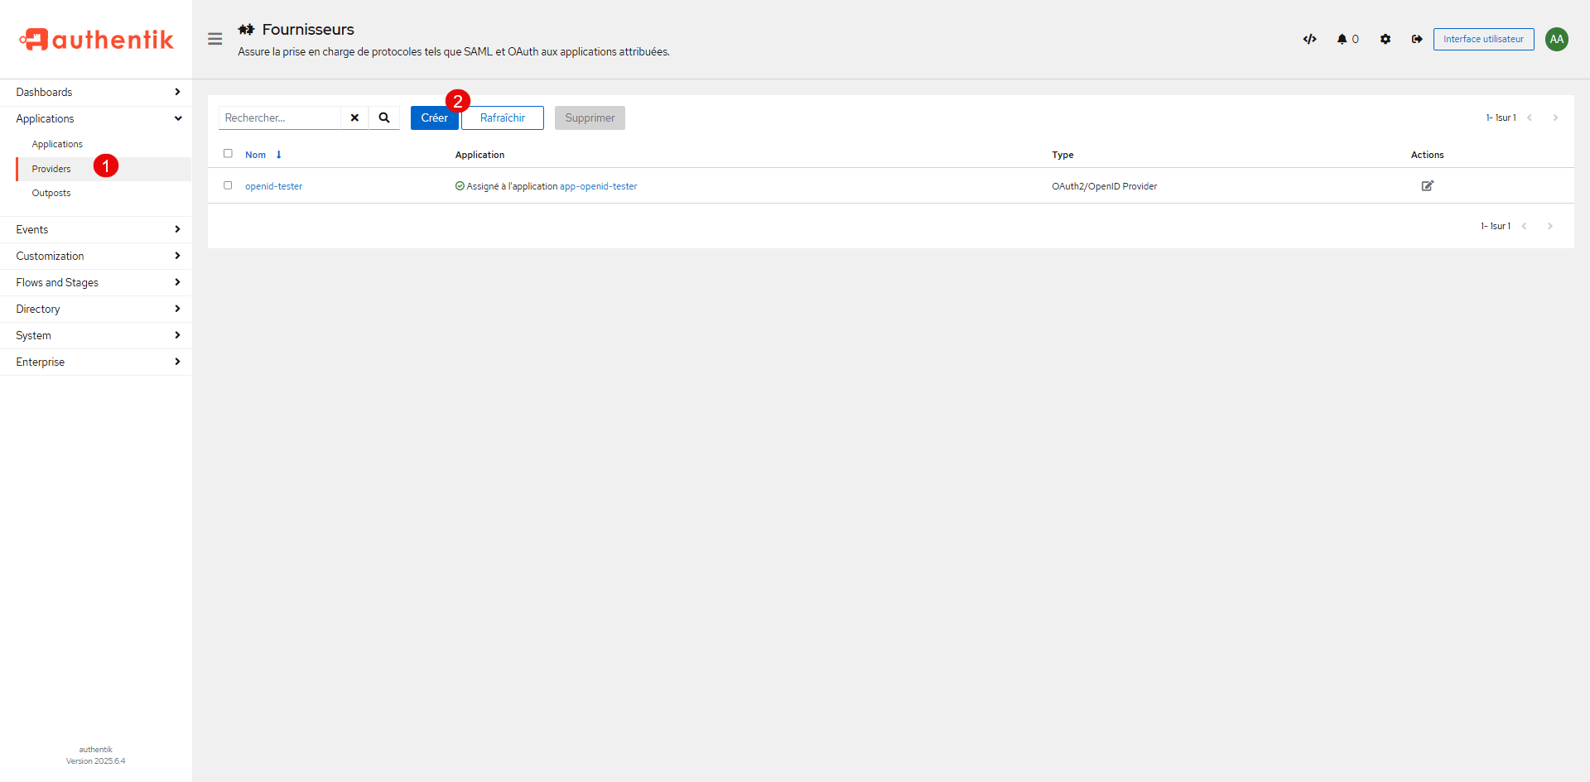
Task: Focus the Rechercher search field
Action: [280, 118]
